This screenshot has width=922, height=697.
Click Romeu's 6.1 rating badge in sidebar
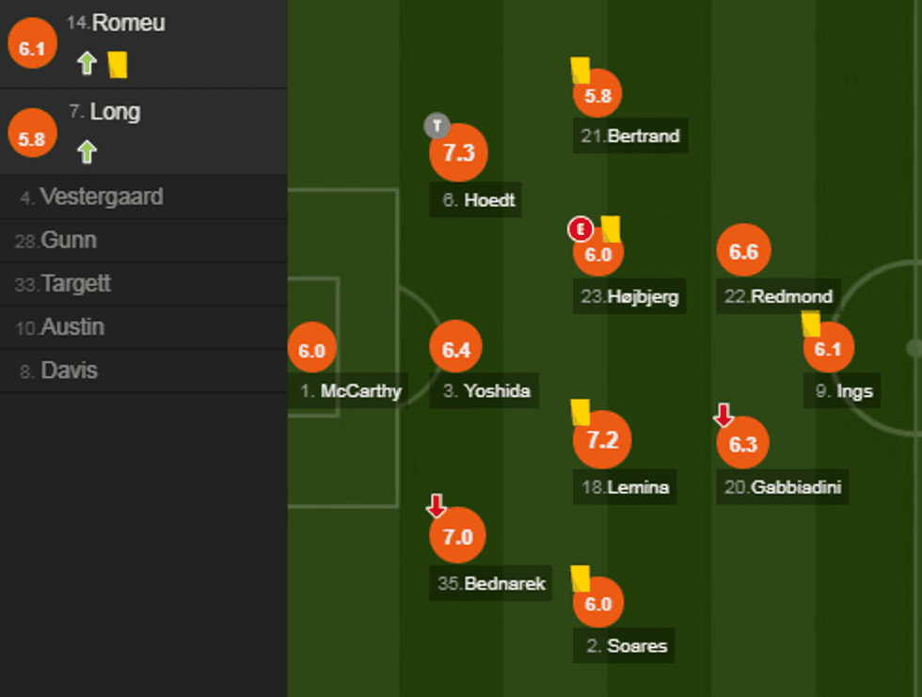(x=32, y=49)
